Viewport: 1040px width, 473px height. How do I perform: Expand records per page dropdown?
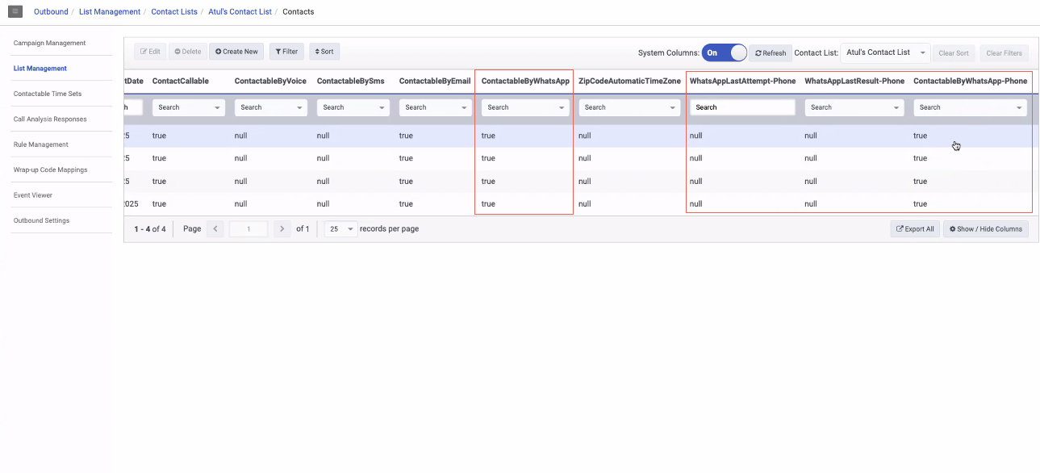pyautogui.click(x=340, y=229)
